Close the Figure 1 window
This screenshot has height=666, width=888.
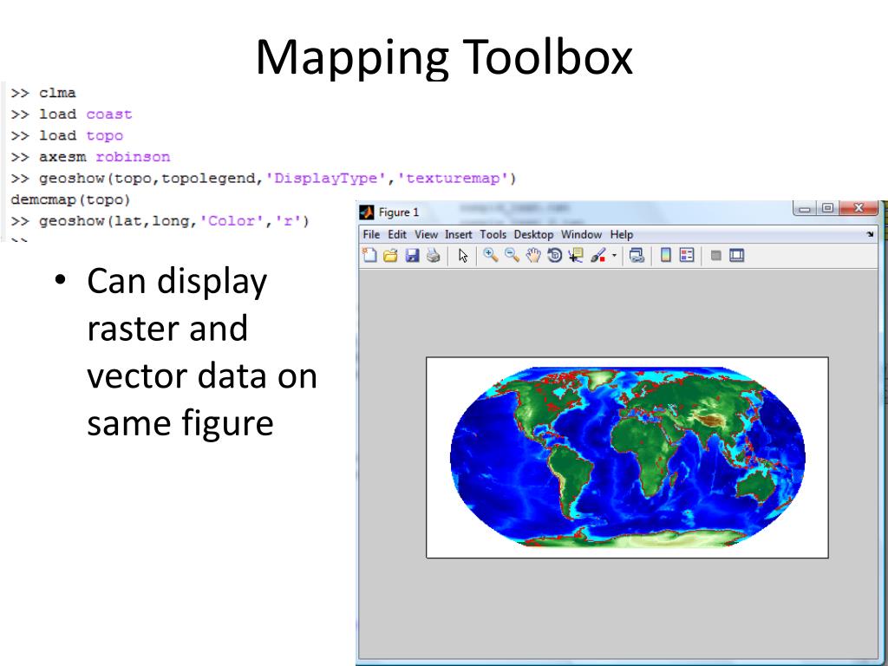point(858,208)
